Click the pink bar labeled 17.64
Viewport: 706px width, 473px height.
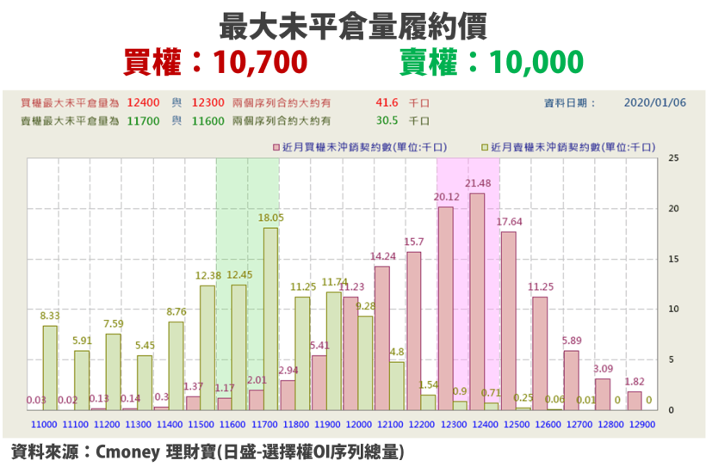(x=509, y=321)
